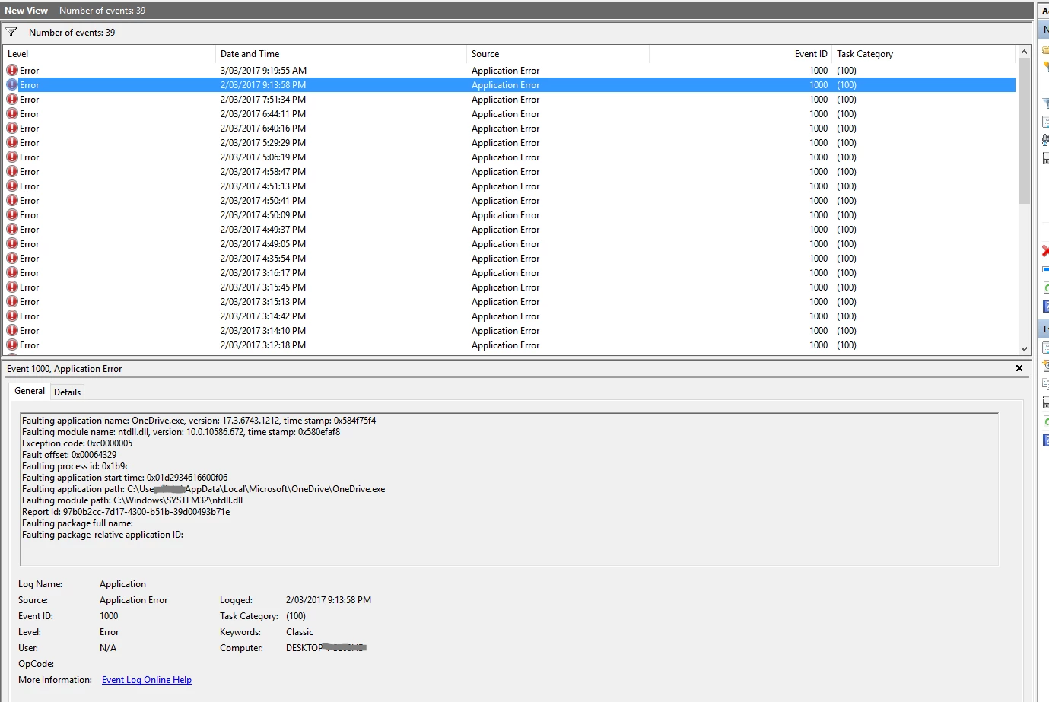This screenshot has height=702, width=1049.
Task: Click Application Error source in 6:40:16 PM row
Action: pyautogui.click(x=505, y=128)
